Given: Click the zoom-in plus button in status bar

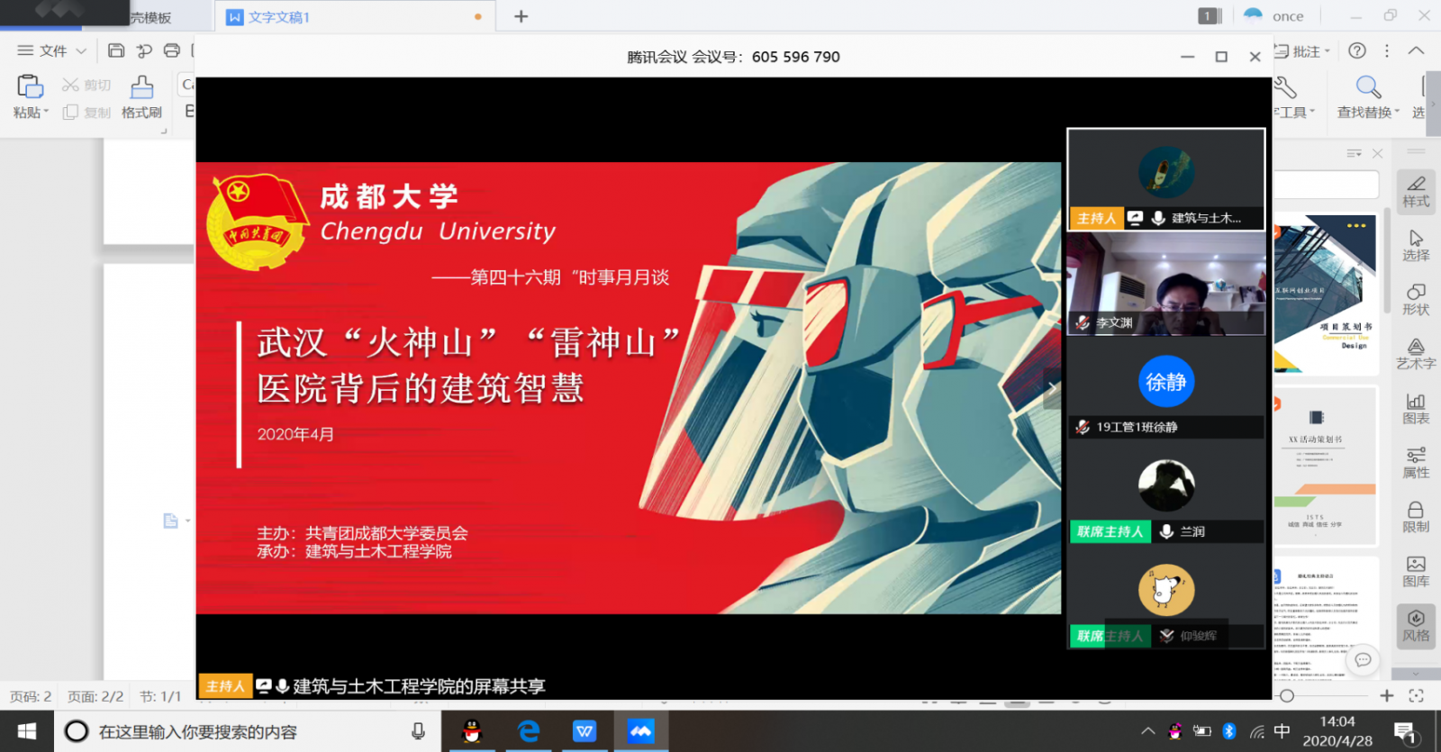Looking at the screenshot, I should (1387, 695).
